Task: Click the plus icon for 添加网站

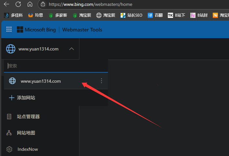Action: point(12,98)
